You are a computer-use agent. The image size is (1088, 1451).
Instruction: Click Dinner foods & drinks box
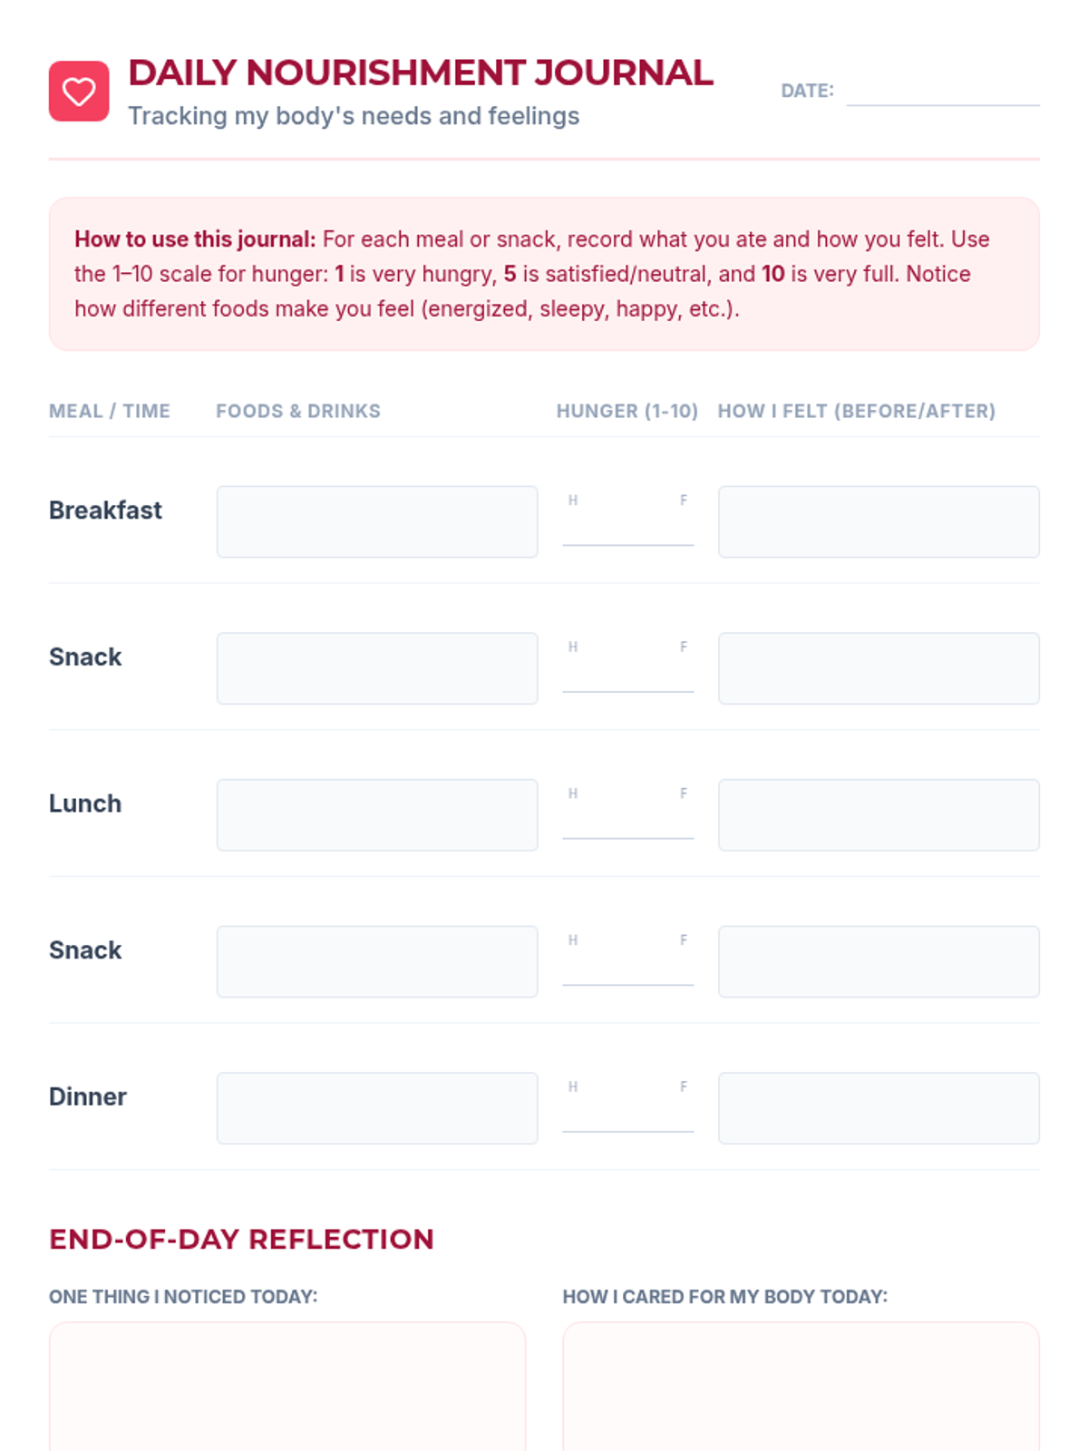point(376,1108)
